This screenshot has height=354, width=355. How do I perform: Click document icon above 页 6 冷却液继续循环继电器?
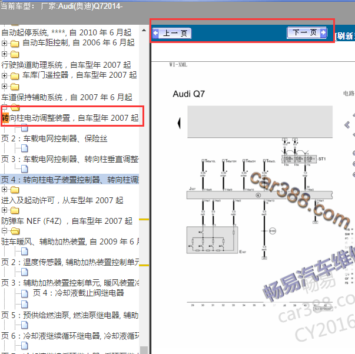(25, 325)
